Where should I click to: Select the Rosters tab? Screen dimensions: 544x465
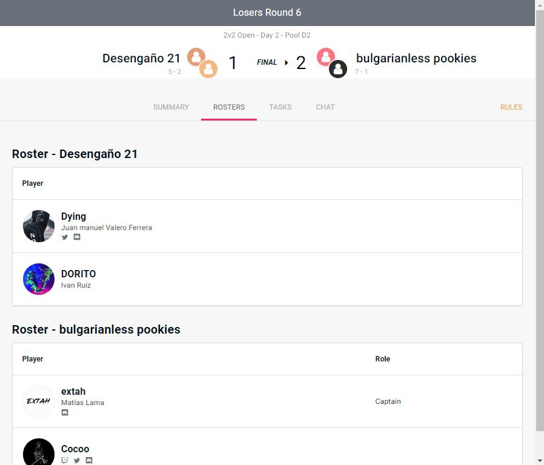(x=229, y=107)
